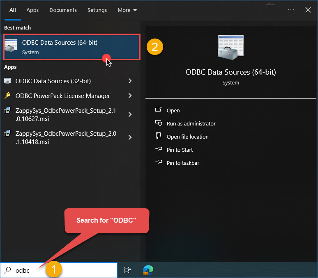Image resolution: width=318 pixels, height=278 pixels.
Task: Close the search panel
Action: 308,10
